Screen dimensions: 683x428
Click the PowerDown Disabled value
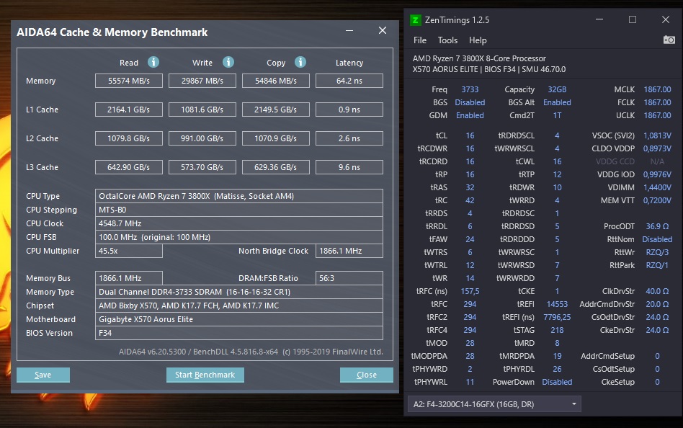(557, 382)
